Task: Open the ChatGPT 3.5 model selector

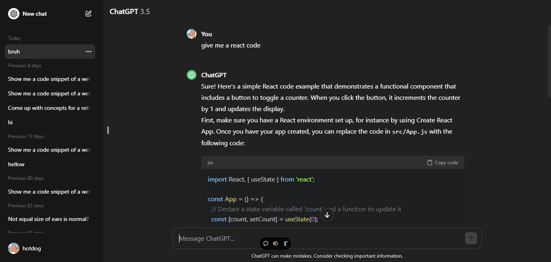Action: 129,12
